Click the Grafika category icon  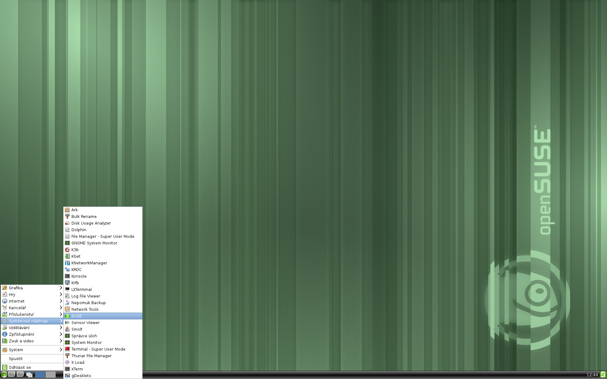pyautogui.click(x=5, y=288)
